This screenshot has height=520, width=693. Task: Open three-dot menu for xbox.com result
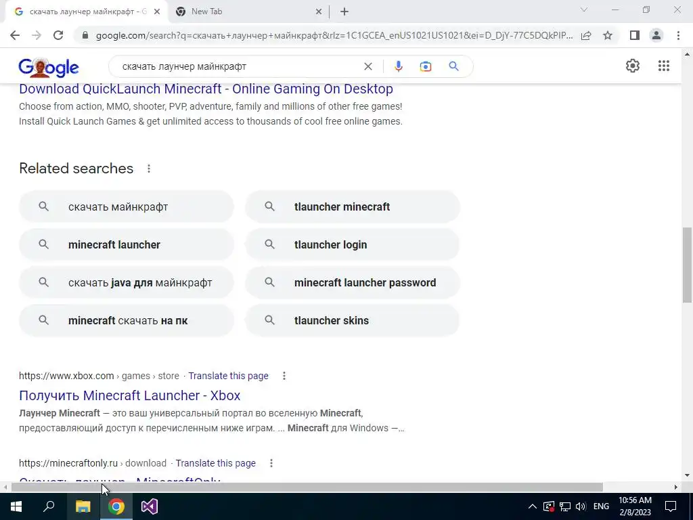tap(284, 376)
